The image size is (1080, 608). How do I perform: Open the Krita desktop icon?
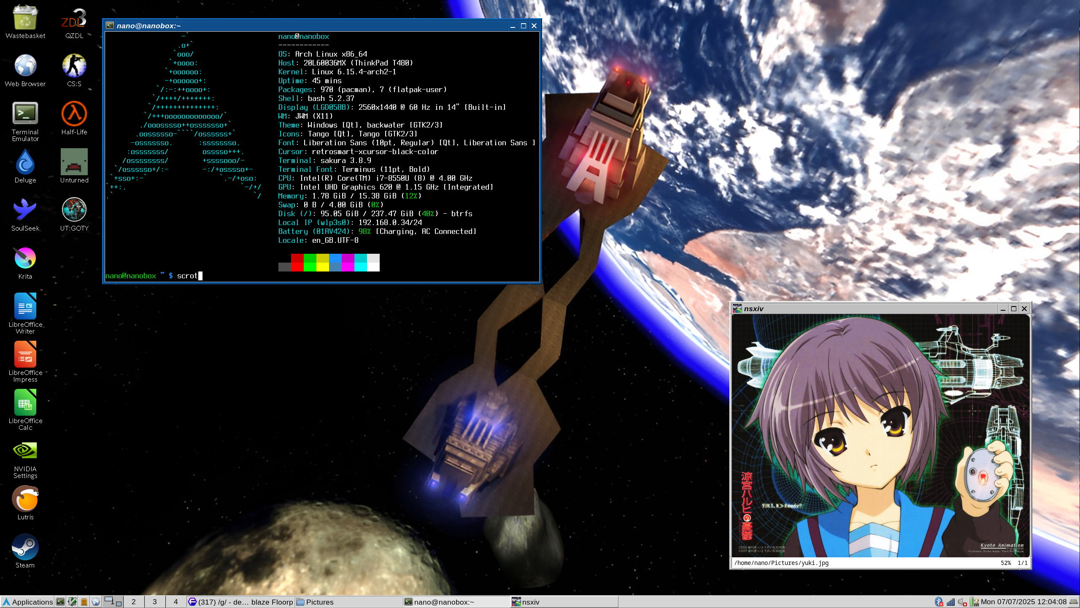click(25, 263)
